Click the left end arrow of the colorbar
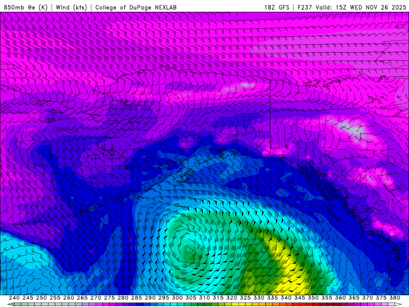Image resolution: width=409 pixels, height=307 pixels. (x=10, y=304)
